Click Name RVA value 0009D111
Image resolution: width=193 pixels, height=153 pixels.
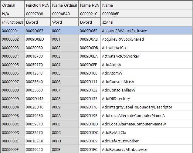point(90,81)
